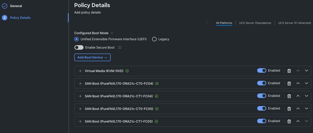Click the filter funnel icon
This screenshot has height=133, width=313.
[x=207, y=23]
